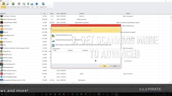Image resolution: width=172 pixels, height=96 pixels.
Task: Click the Upgrade to Pro icon
Action: click(x=43, y=5)
